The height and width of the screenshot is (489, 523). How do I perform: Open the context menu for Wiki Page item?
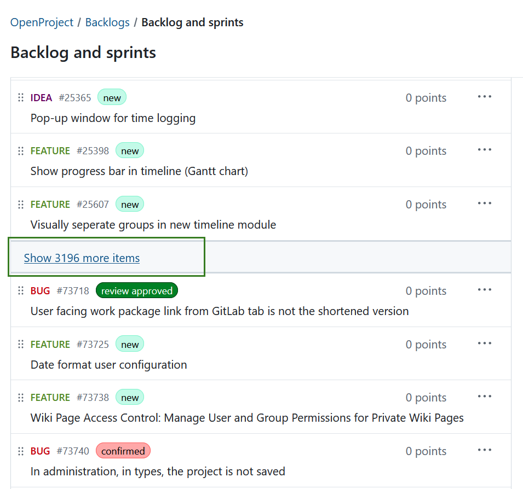point(485,396)
